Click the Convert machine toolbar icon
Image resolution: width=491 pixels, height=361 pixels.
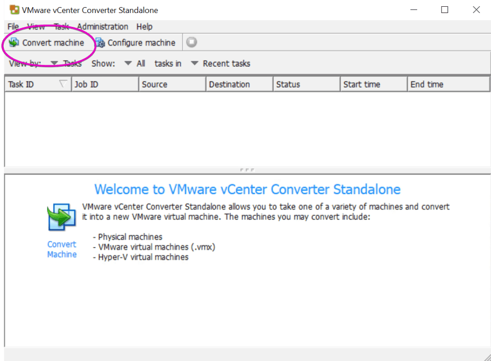pos(14,42)
